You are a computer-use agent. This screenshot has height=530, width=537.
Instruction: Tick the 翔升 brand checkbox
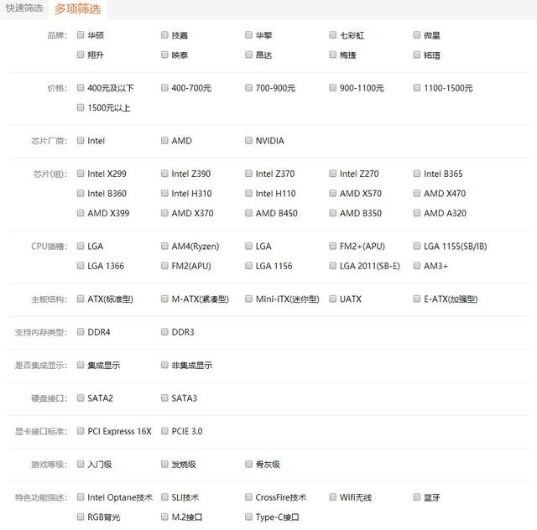pyautogui.click(x=81, y=55)
